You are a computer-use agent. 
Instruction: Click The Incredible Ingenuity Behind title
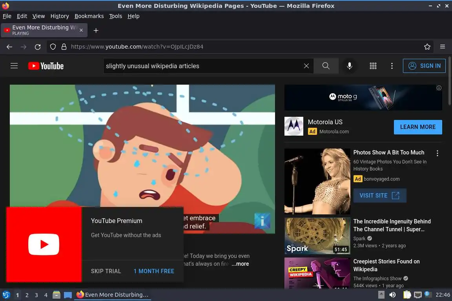[x=392, y=225]
